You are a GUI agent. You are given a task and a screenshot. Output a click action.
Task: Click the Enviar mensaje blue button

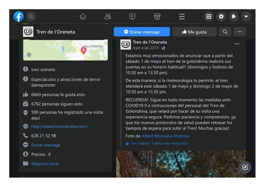(142, 32)
